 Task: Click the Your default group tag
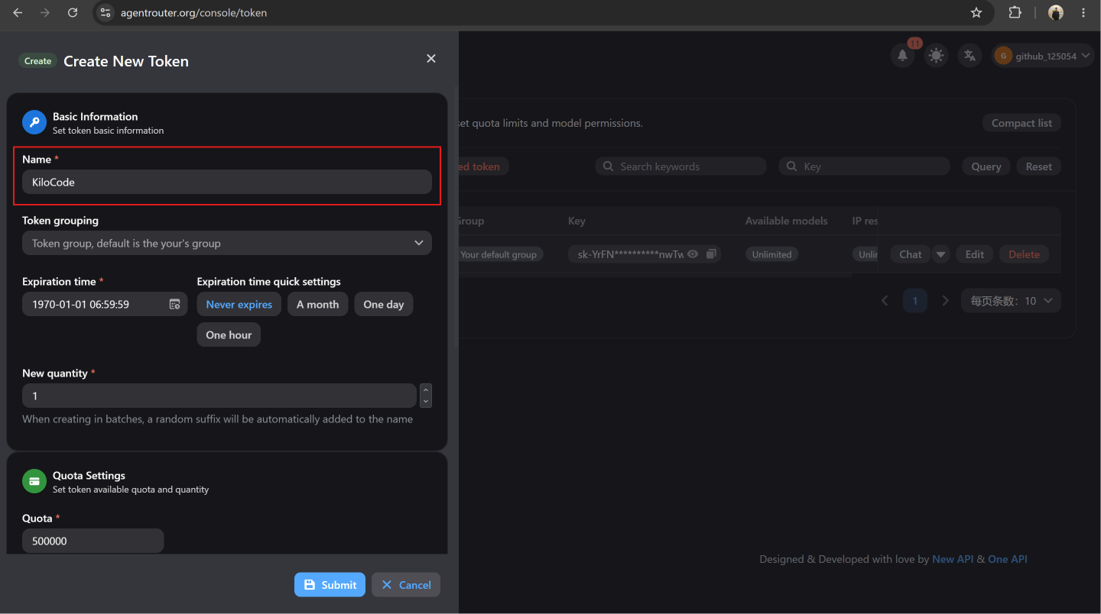click(499, 254)
